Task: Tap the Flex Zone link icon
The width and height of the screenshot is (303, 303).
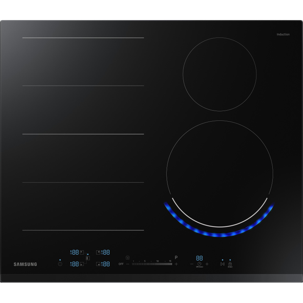Action: tap(88, 258)
